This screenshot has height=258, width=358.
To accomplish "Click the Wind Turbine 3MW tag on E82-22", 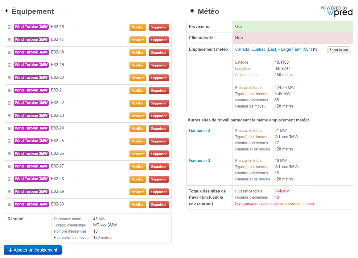I will click(x=31, y=103).
